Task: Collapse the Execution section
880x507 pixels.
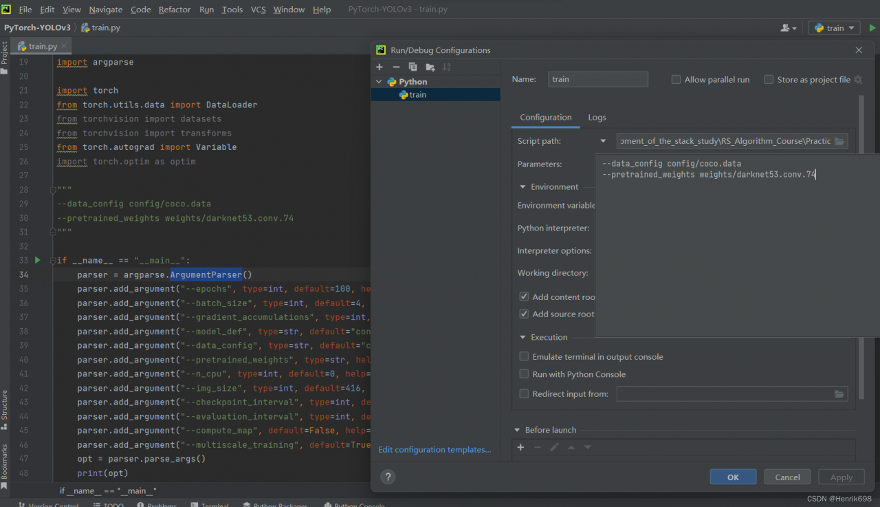Action: [x=522, y=338]
